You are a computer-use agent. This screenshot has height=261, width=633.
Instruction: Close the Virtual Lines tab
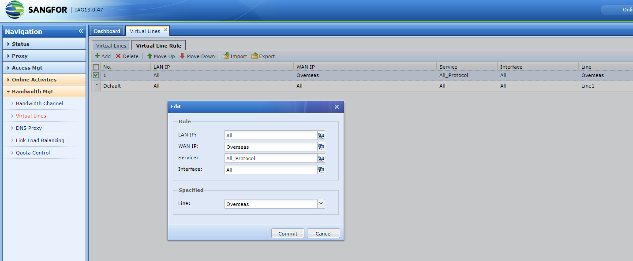165,30
